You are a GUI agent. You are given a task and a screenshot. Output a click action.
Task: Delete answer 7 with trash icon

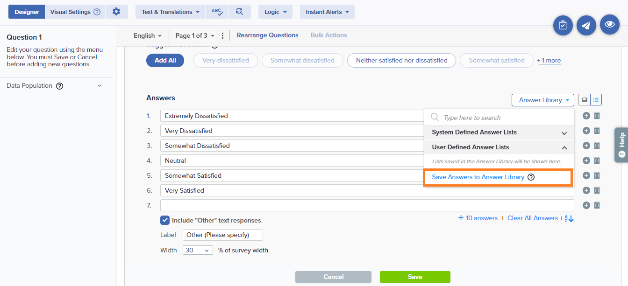pyautogui.click(x=597, y=205)
